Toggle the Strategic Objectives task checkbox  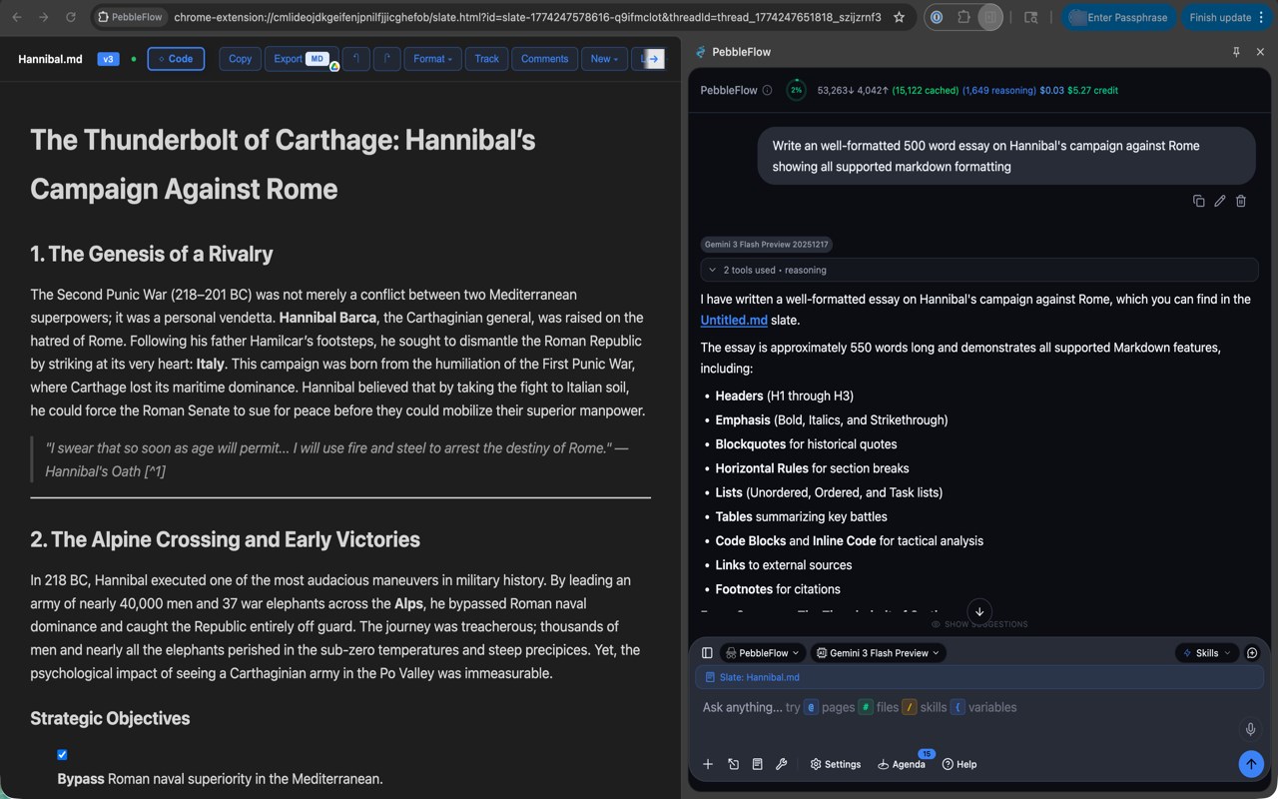62,754
